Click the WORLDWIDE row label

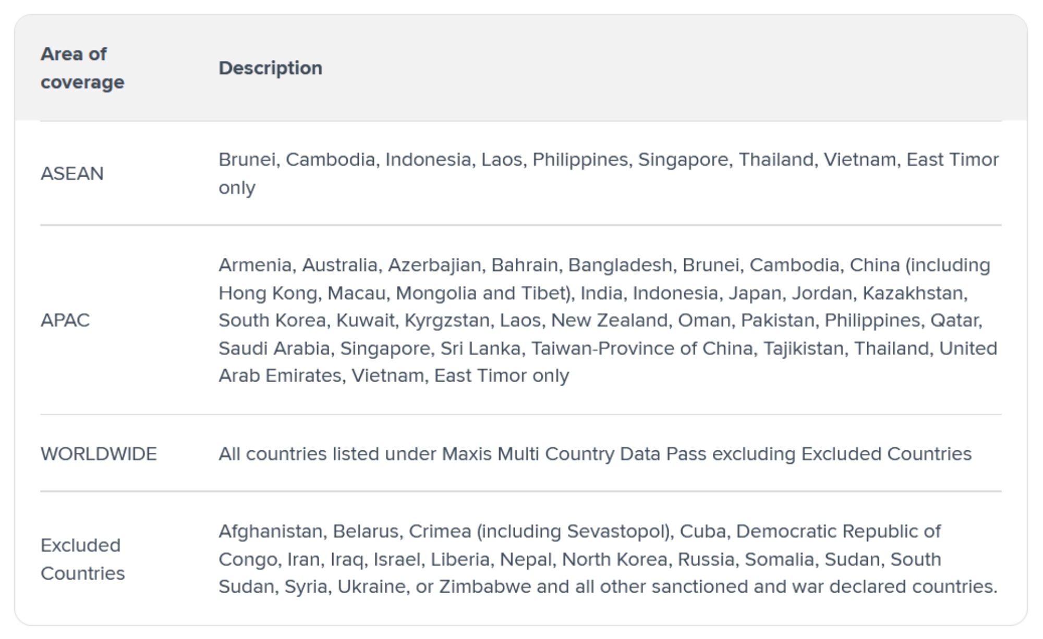(99, 454)
